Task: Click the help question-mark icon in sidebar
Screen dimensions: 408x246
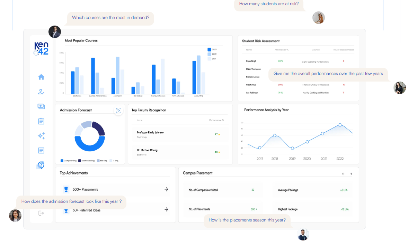Action: tap(41, 165)
